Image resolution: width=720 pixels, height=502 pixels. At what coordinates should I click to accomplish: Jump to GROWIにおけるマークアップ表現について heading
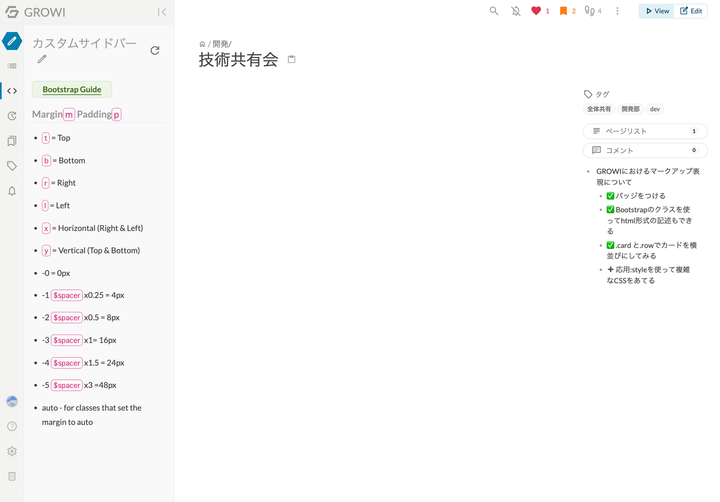[x=648, y=177]
